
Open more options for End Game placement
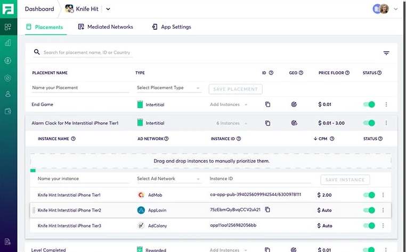click(x=386, y=104)
